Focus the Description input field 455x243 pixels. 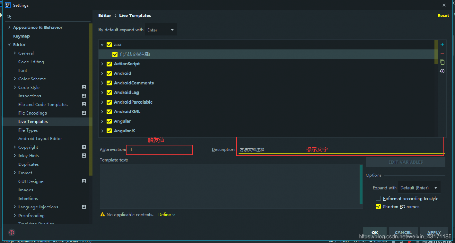pos(341,150)
